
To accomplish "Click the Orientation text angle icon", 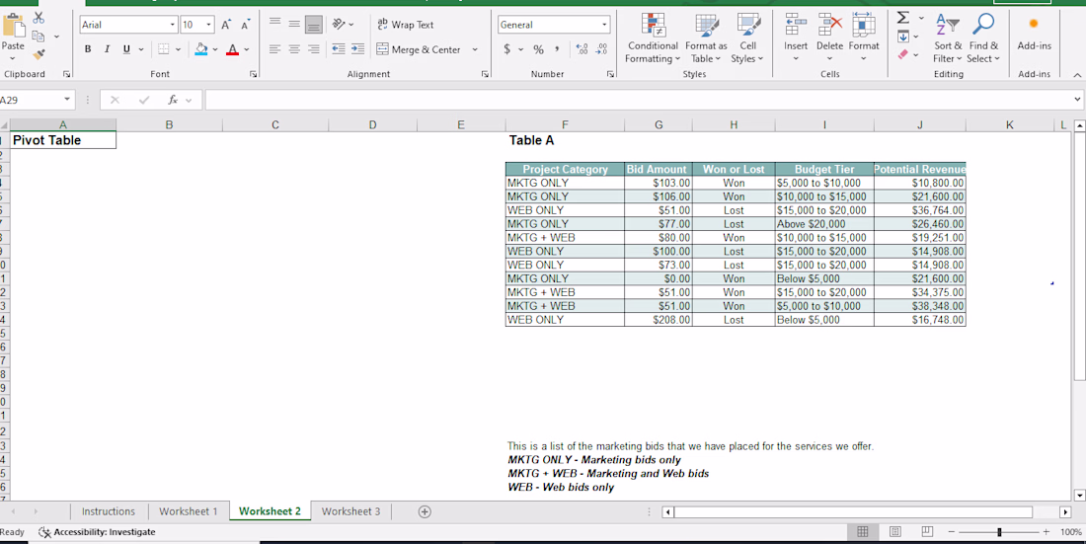I will pyautogui.click(x=339, y=25).
